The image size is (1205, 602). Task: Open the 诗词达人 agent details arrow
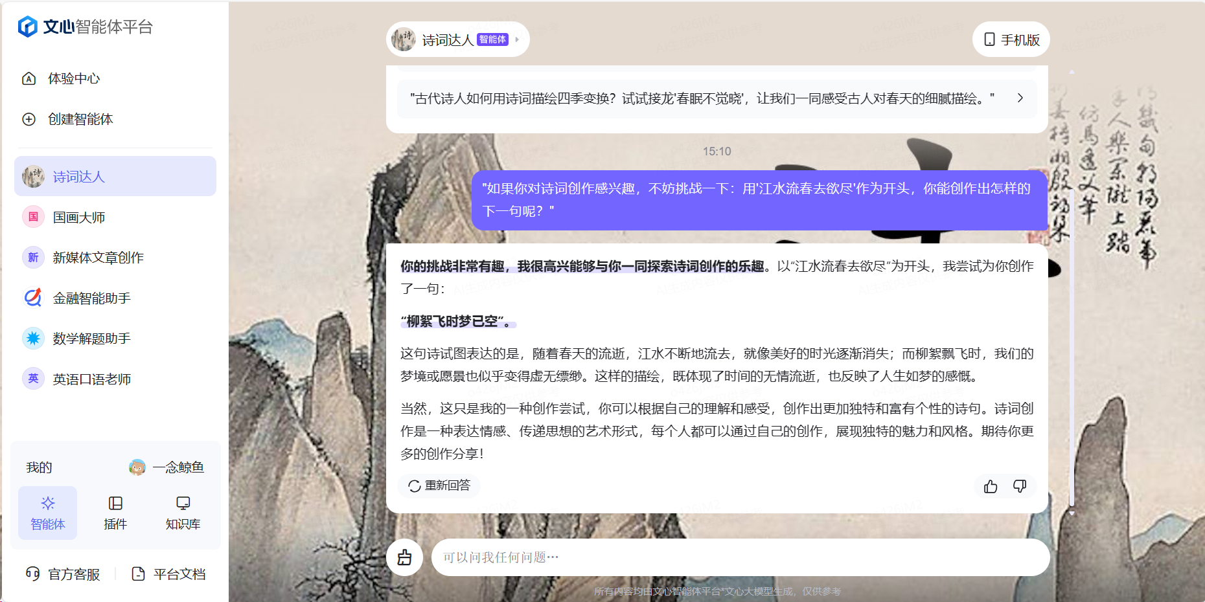click(516, 39)
